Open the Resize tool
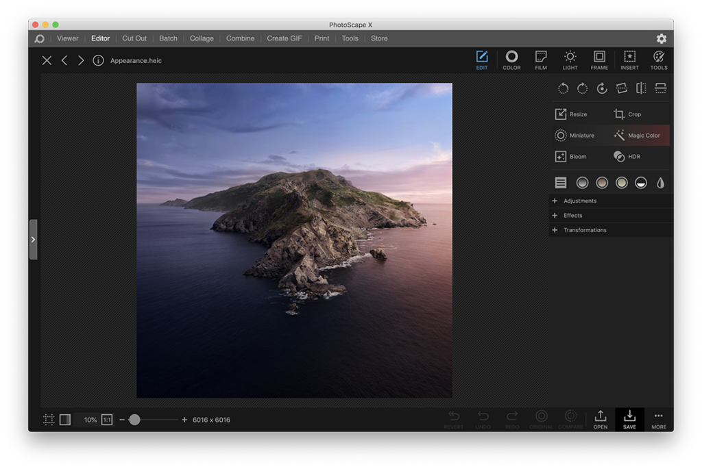 tap(570, 114)
